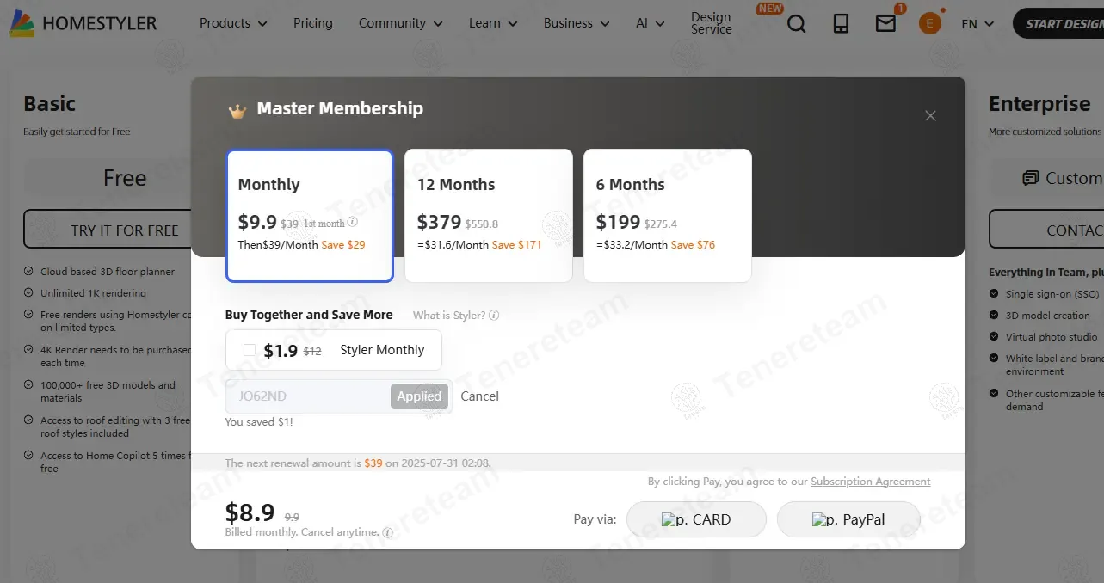This screenshot has width=1104, height=583.
Task: Pay via the PayPal button
Action: coord(848,519)
